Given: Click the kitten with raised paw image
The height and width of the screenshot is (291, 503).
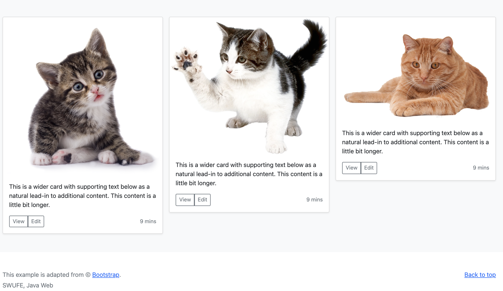Looking at the screenshot, I should pos(249,86).
